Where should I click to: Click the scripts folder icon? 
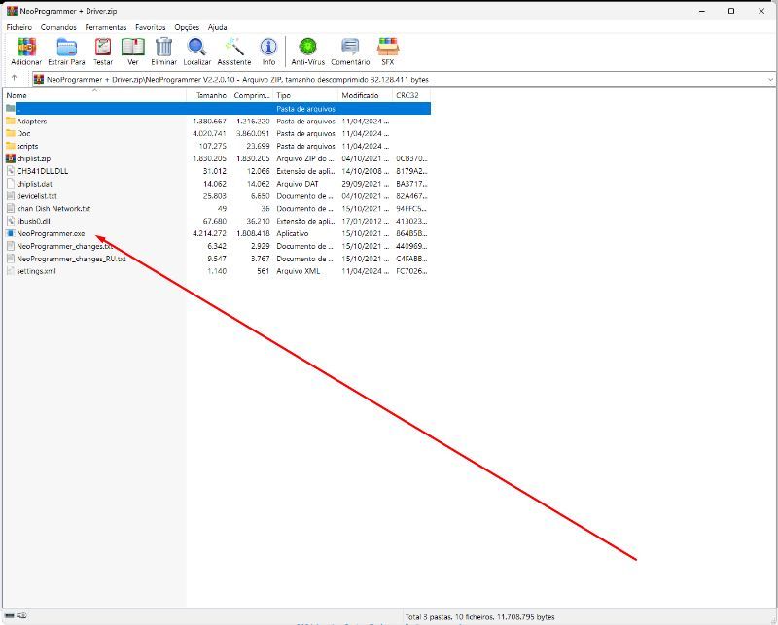click(11, 146)
